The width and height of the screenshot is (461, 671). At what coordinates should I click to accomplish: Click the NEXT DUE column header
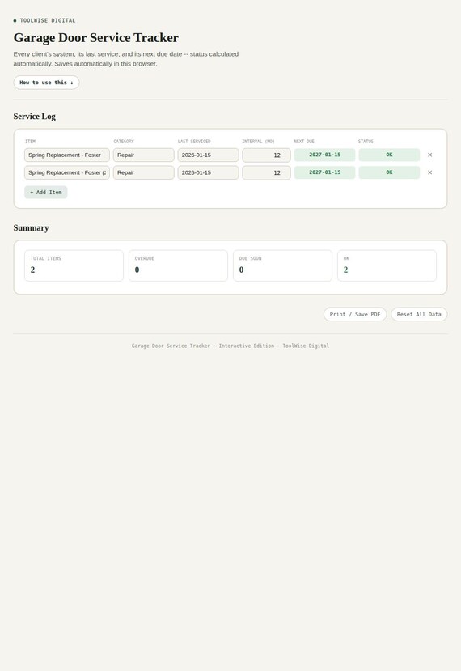pyautogui.click(x=304, y=141)
